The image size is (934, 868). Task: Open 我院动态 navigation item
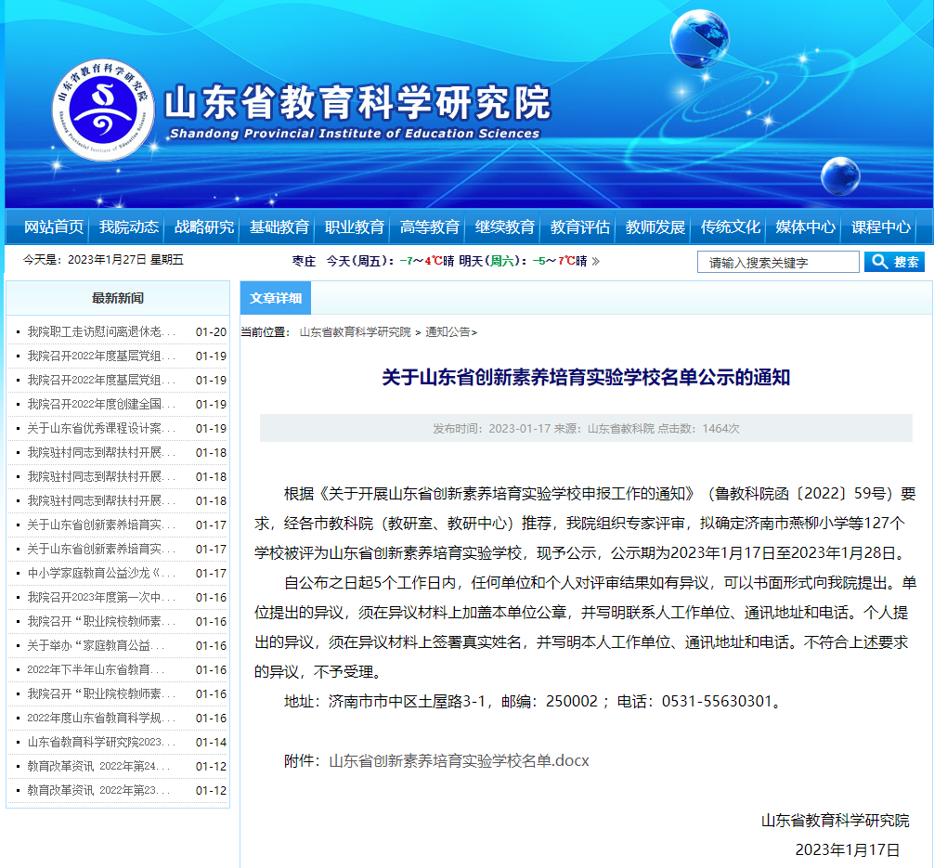[x=129, y=227]
